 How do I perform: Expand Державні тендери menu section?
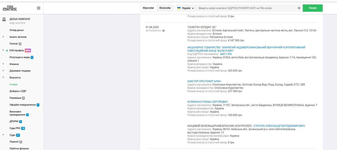pyautogui.click(x=3, y=71)
